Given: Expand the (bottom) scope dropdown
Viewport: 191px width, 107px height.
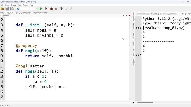Looking at the screenshot, I should [x=7, y=16].
